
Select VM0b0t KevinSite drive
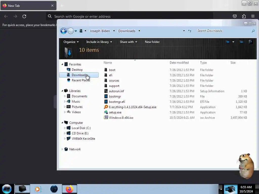[83, 139]
